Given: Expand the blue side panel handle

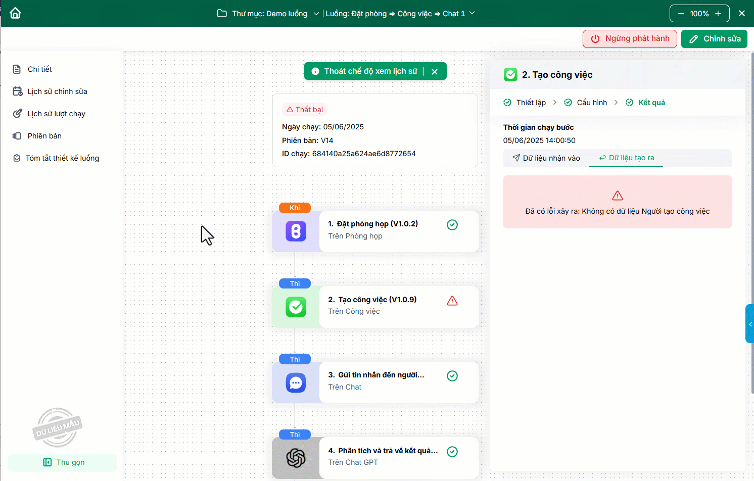Looking at the screenshot, I should coord(750,324).
